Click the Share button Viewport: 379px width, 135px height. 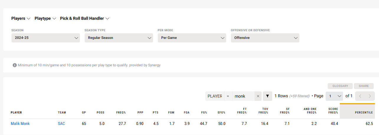pyautogui.click(x=364, y=86)
